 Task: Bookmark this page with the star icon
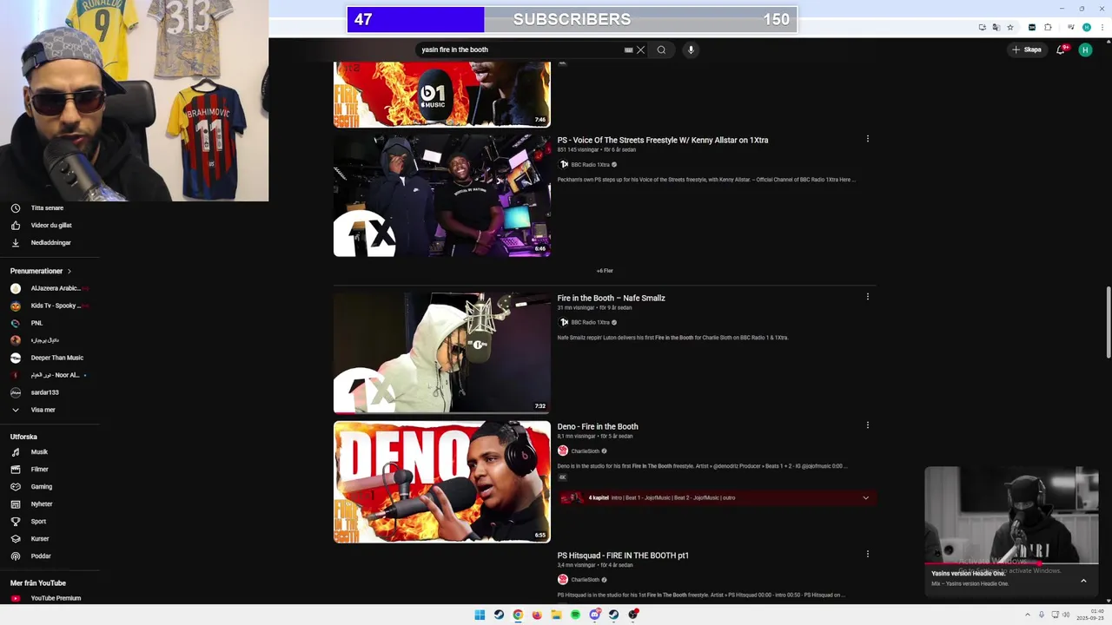pos(1010,27)
